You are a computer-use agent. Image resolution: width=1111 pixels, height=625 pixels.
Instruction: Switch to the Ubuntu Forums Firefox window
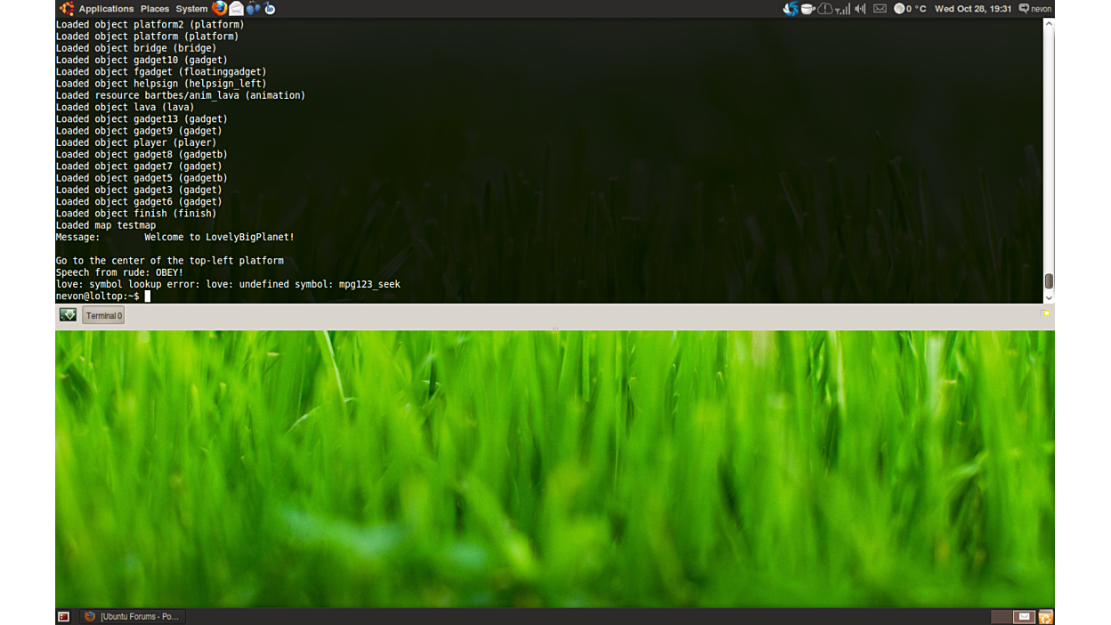(x=132, y=616)
